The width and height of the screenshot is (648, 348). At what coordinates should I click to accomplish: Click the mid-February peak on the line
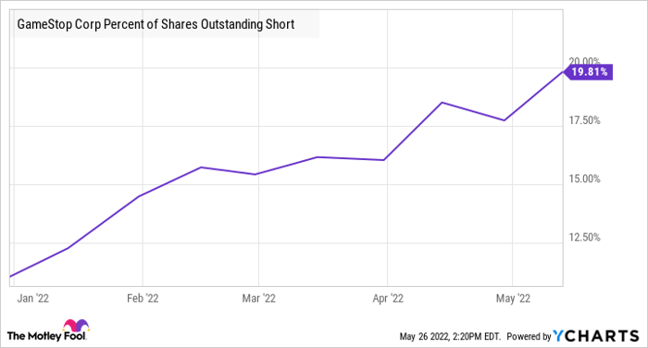point(201,168)
